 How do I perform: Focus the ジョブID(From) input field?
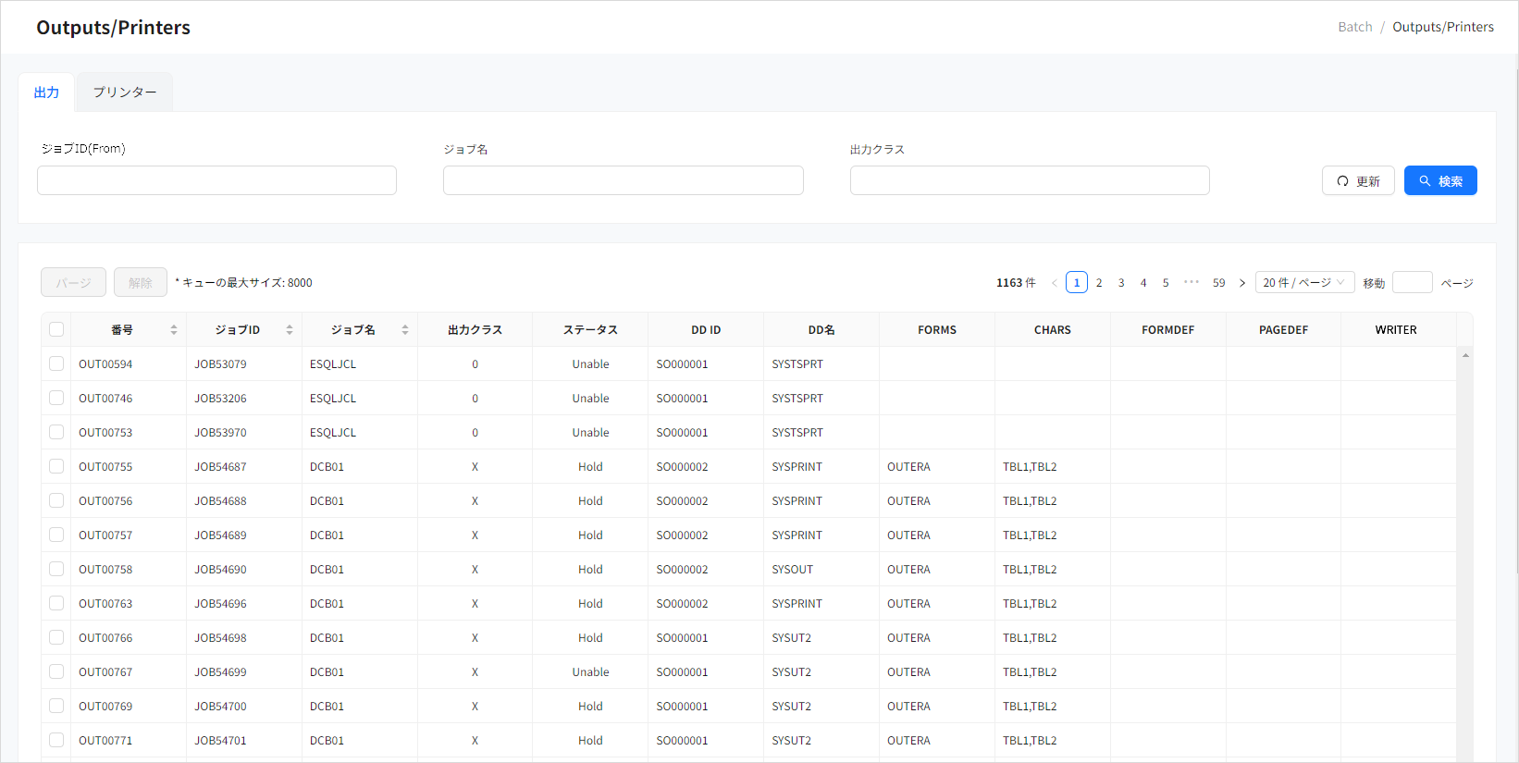click(x=216, y=180)
